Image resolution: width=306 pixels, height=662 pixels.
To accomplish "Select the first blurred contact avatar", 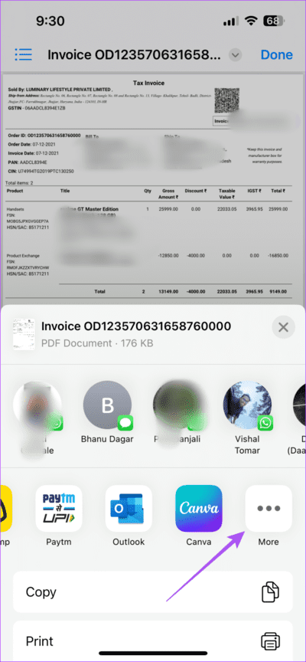I will tap(37, 405).
